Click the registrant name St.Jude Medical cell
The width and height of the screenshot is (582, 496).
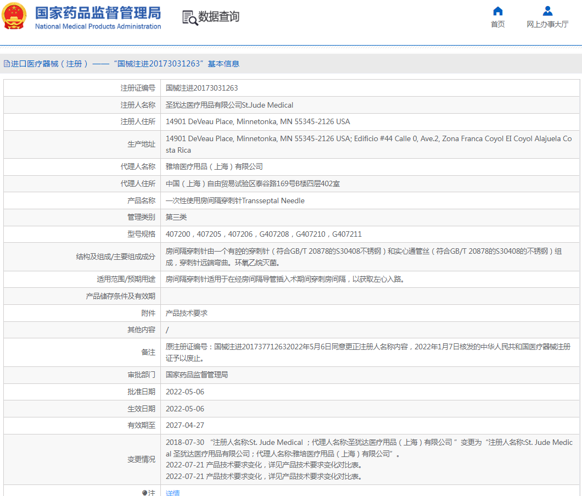coord(230,105)
